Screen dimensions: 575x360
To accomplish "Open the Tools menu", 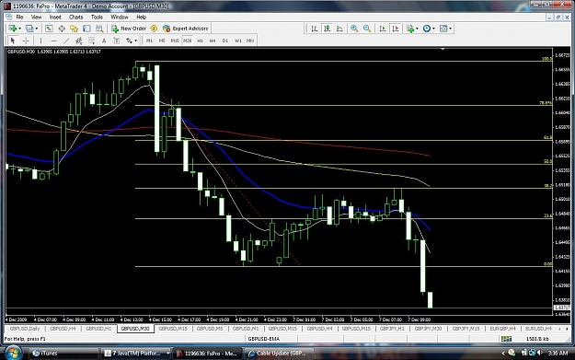I will click(97, 17).
